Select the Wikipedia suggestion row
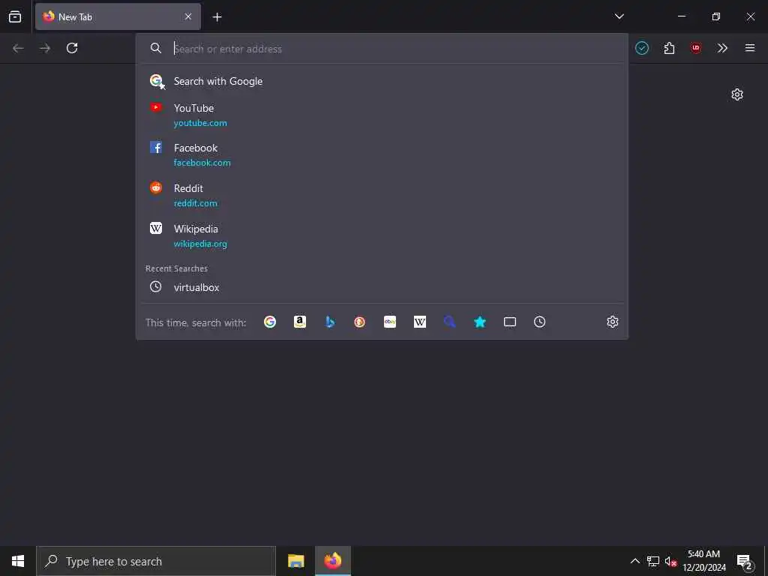The width and height of the screenshot is (768, 576). tap(382, 236)
